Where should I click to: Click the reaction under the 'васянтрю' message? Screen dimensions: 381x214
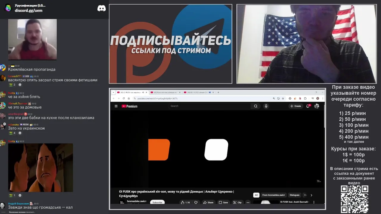click(x=12, y=85)
